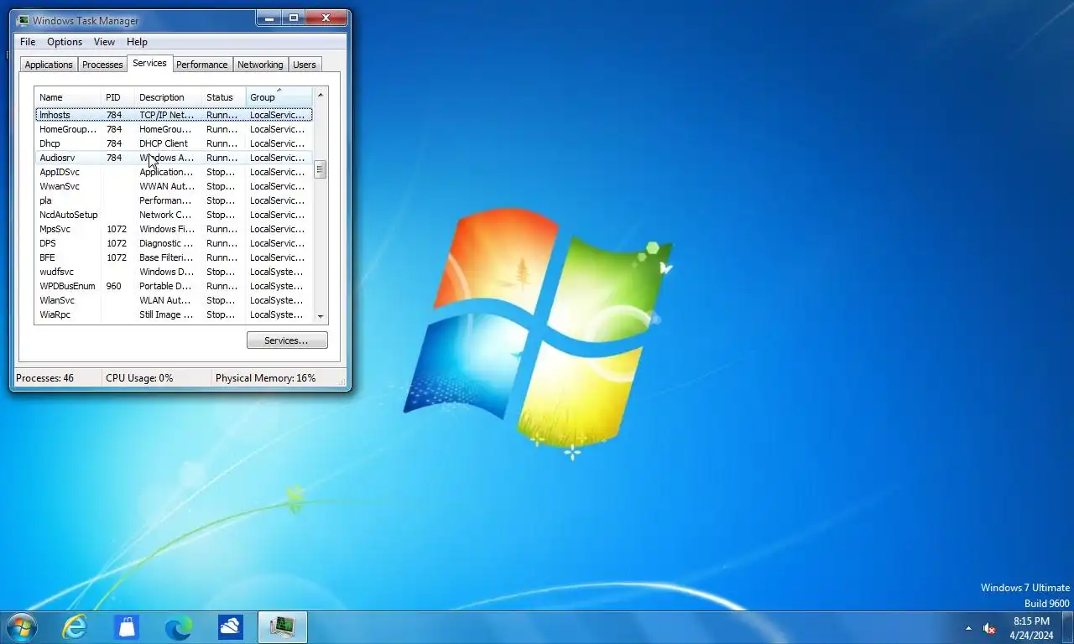Click the scrollbar down arrow
The height and width of the screenshot is (644, 1074).
click(320, 316)
